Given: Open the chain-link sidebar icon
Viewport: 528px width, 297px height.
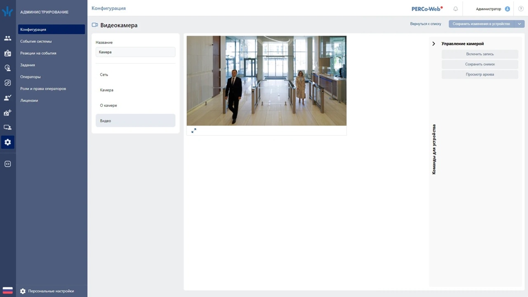Looking at the screenshot, I should pos(7,83).
